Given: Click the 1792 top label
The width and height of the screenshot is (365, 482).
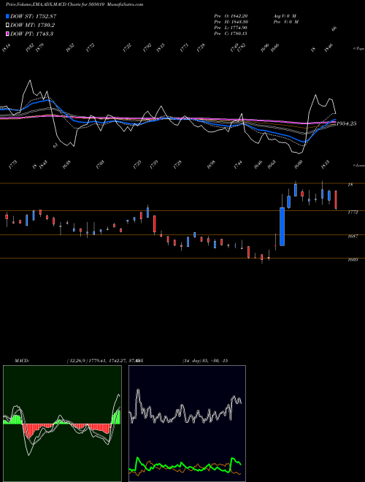Looking at the screenshot, I should (147, 47).
